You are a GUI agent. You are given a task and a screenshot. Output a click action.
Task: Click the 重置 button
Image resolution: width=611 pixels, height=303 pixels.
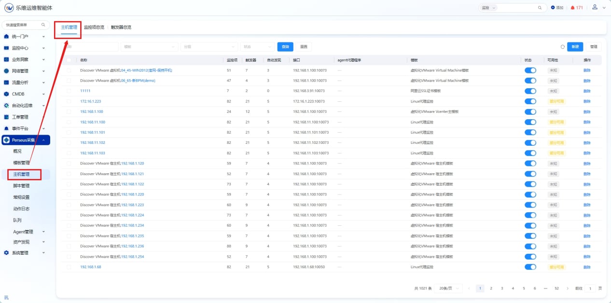click(304, 47)
